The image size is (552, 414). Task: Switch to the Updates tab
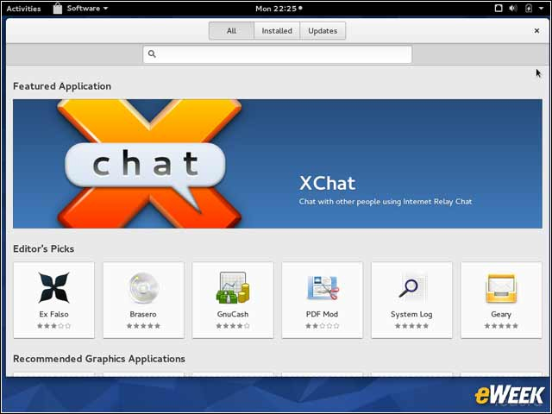point(323,31)
